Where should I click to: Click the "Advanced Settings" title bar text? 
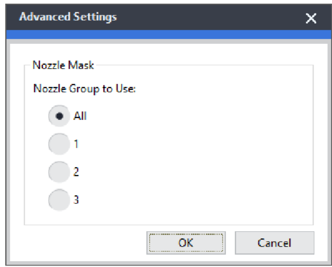click(68, 17)
